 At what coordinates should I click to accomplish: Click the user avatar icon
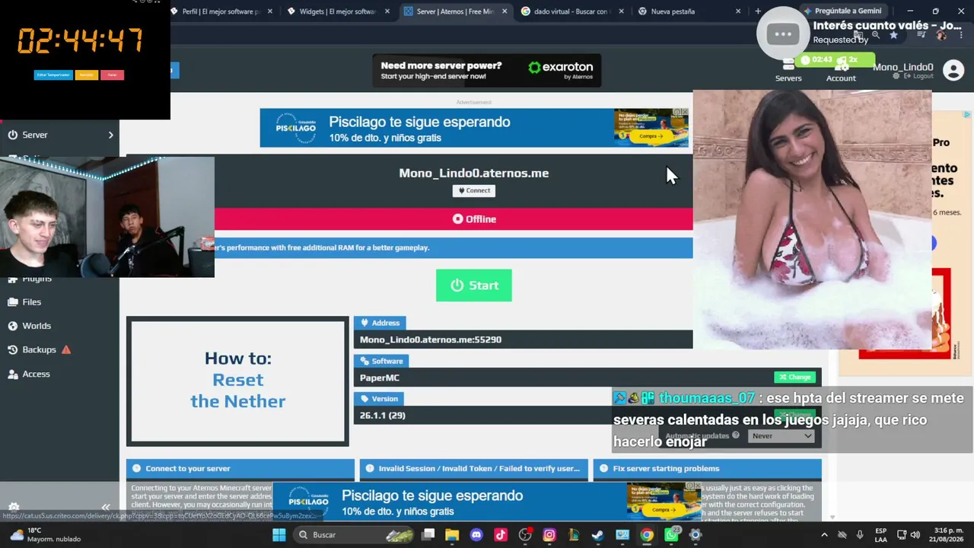point(953,70)
